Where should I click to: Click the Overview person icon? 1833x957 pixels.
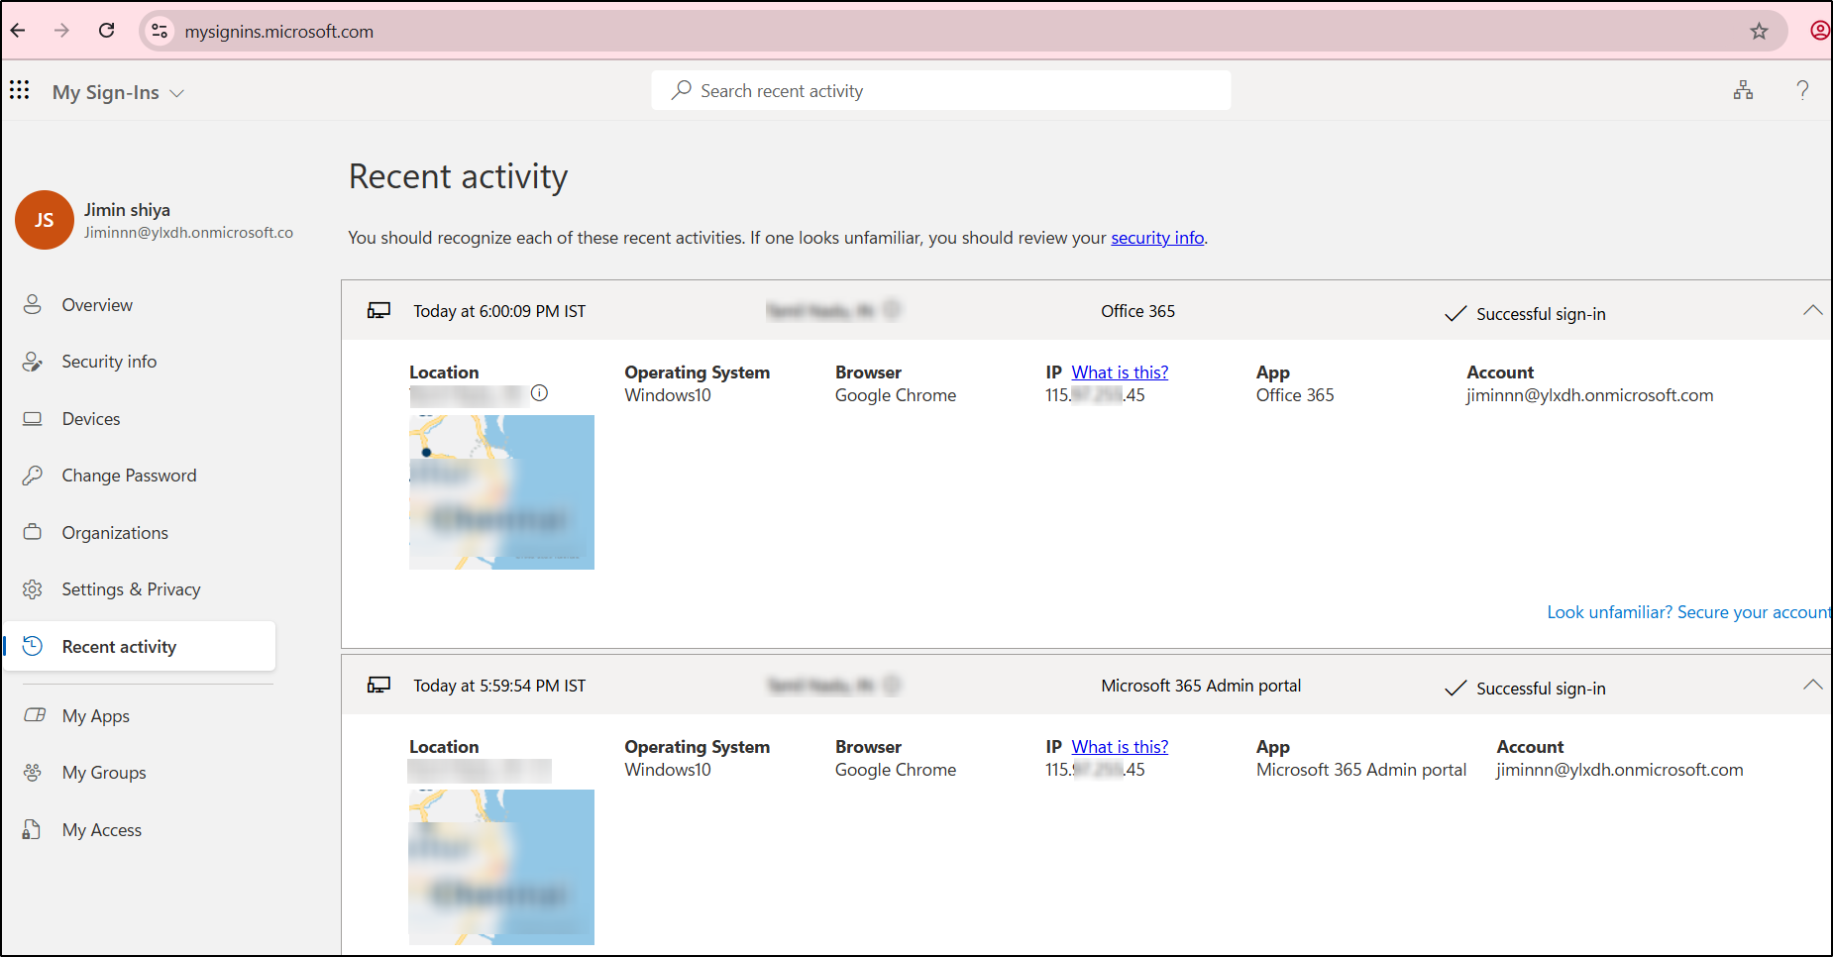33,304
